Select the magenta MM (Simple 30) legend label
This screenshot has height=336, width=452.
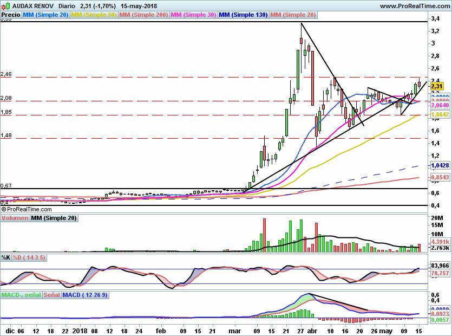193,15
